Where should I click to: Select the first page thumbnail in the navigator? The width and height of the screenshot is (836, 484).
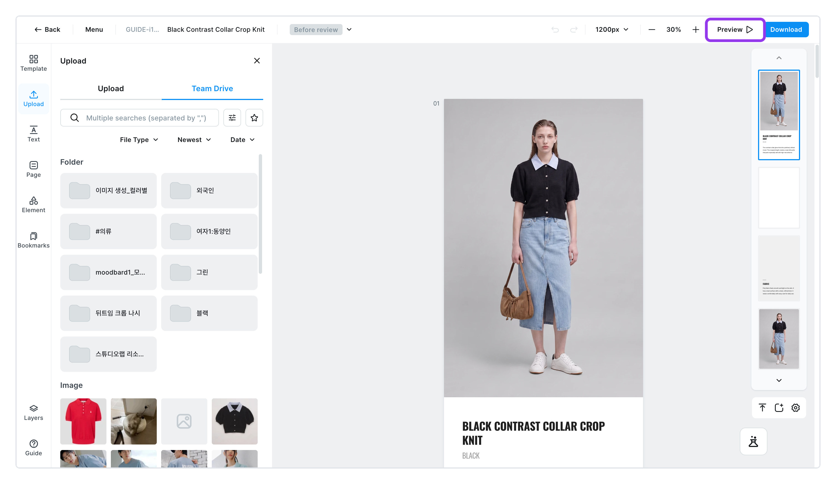click(779, 115)
